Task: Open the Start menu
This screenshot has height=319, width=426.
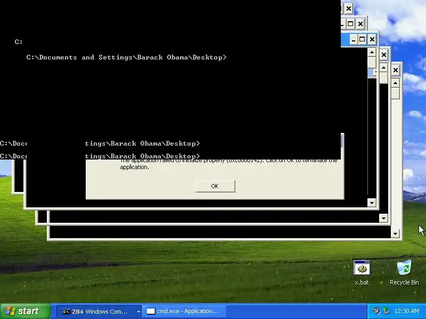Action: [25, 311]
